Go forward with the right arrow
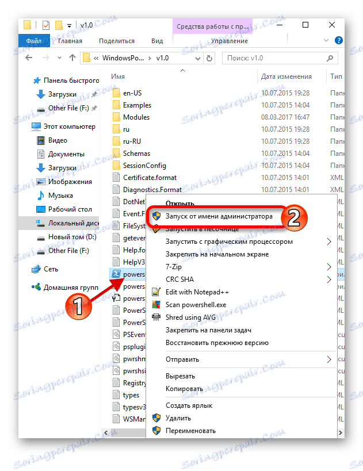The image size is (363, 471). (45, 58)
